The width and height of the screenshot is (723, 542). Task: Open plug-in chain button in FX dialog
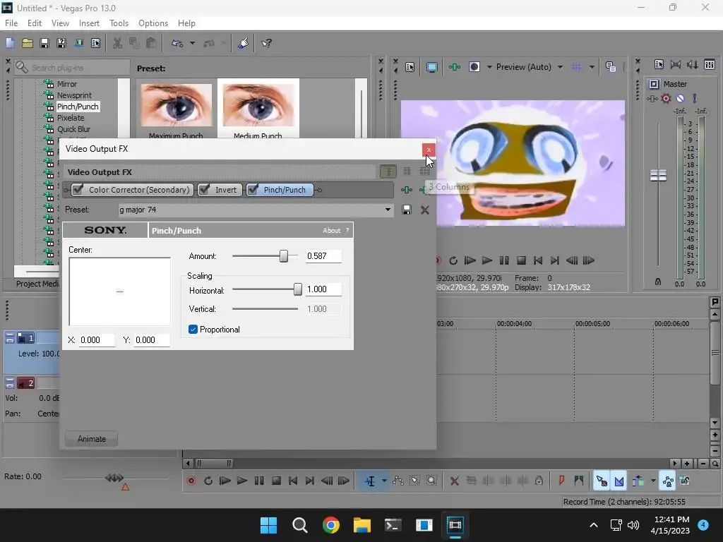[x=406, y=190]
